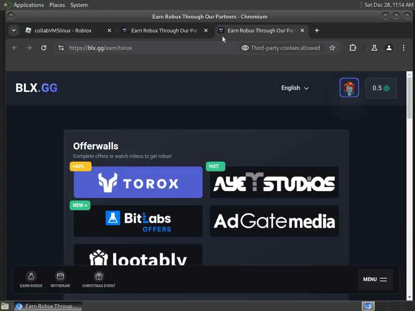This screenshot has width=415, height=311.
Task: Click the show desktop icon in taskbar
Action: tap(5, 306)
